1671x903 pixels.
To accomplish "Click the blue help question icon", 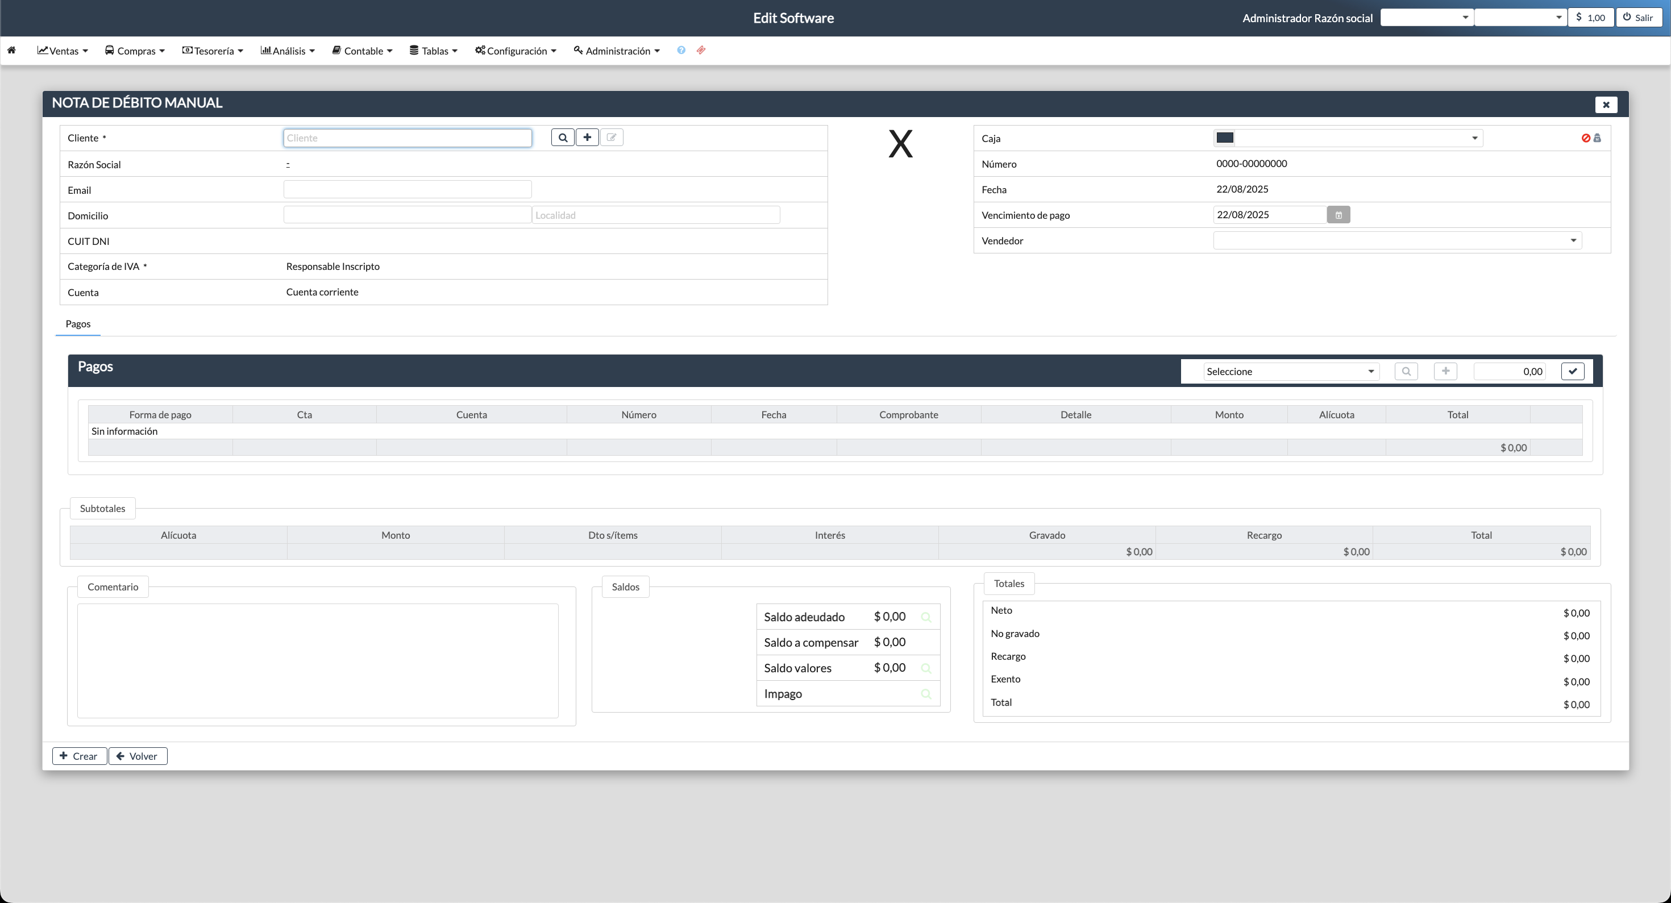I will (680, 51).
